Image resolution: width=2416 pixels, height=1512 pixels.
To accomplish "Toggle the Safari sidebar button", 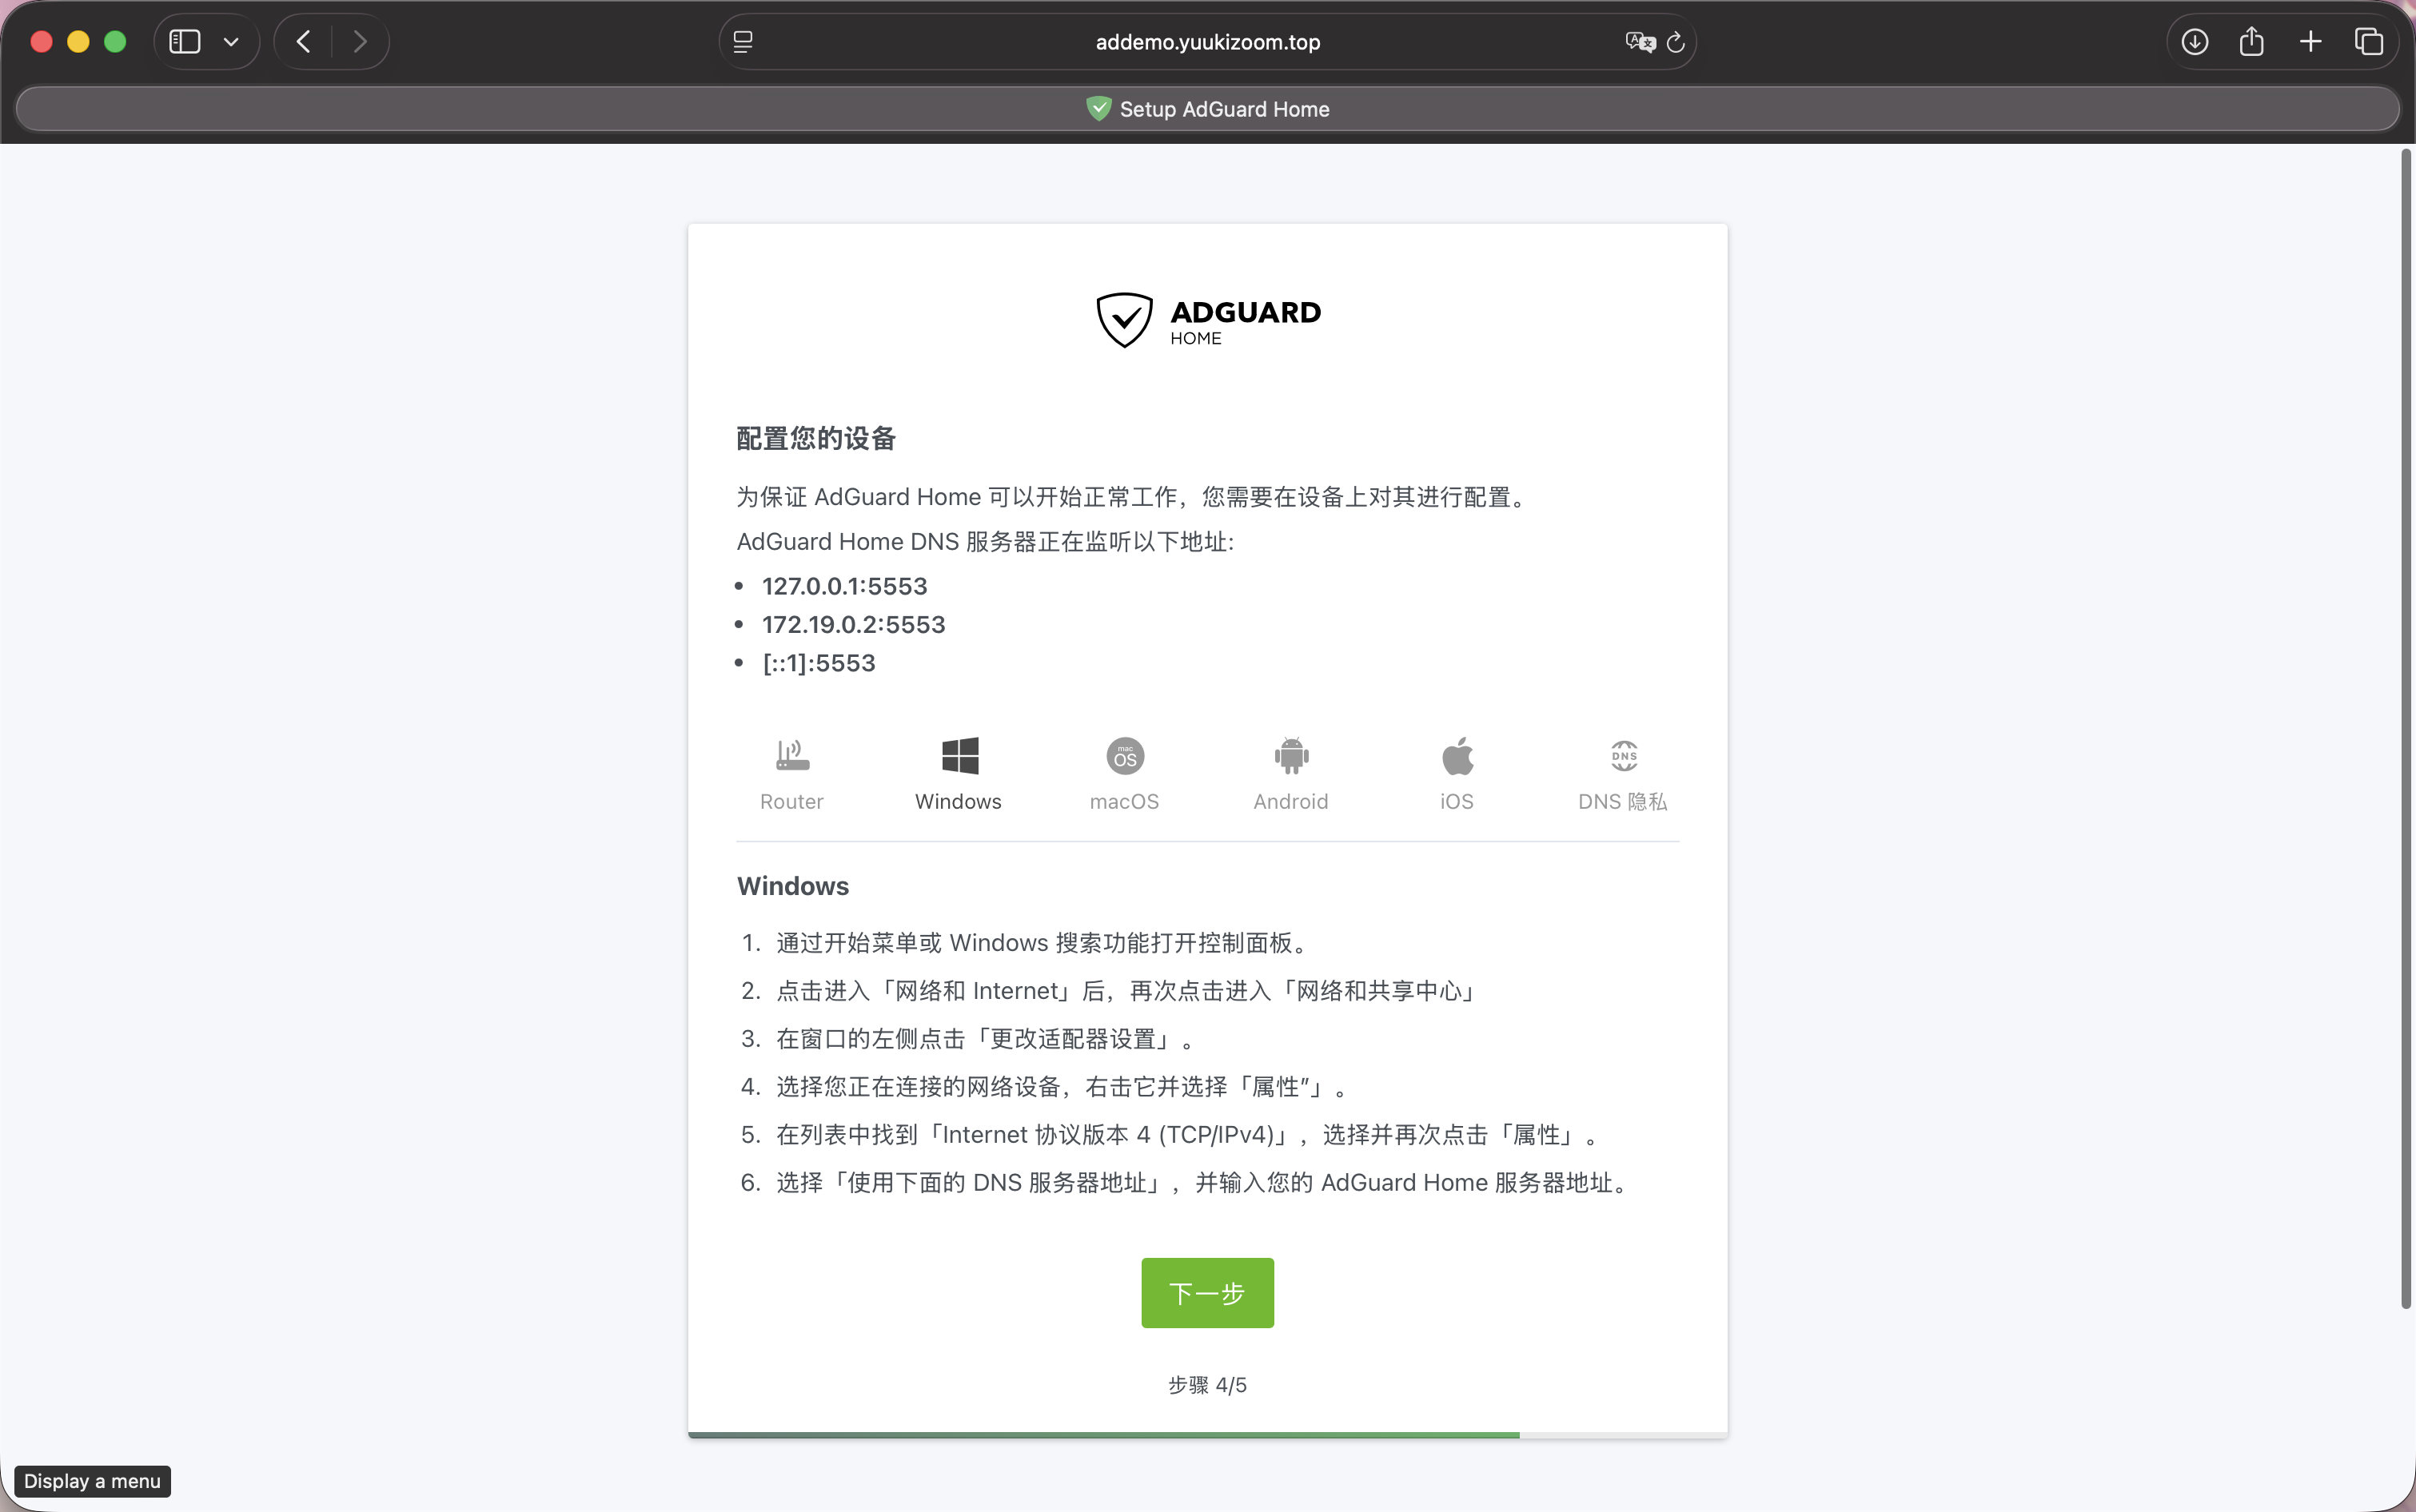I will tap(185, 42).
